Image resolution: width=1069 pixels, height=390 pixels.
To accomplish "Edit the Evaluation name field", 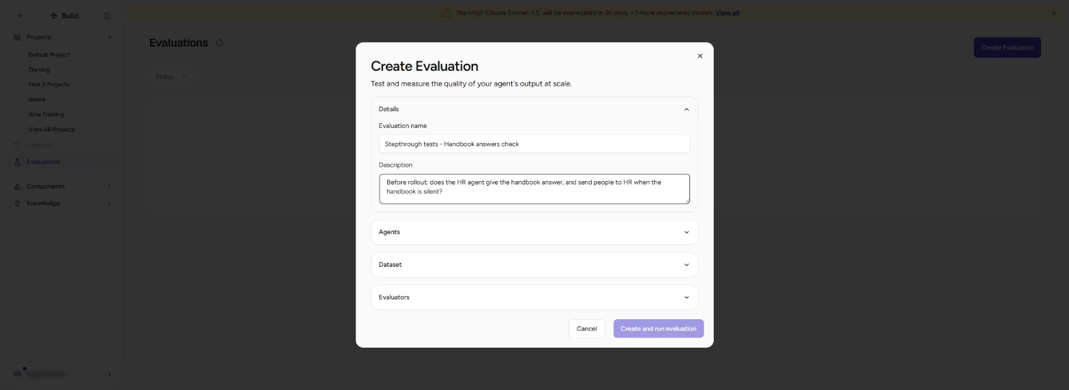I will click(x=534, y=144).
